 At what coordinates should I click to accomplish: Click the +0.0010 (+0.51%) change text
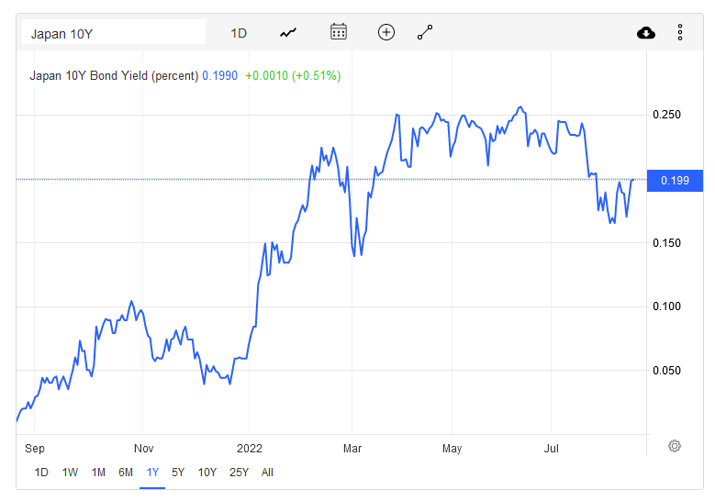[x=293, y=75]
